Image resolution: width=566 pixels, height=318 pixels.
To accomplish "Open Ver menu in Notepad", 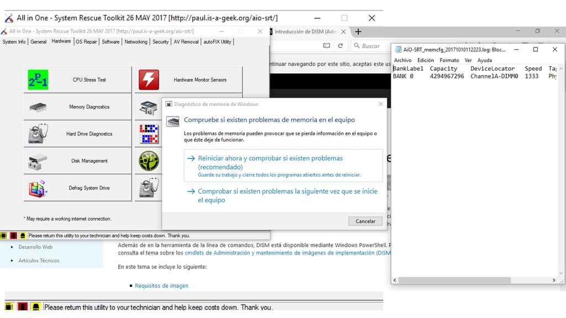I will 468,60.
